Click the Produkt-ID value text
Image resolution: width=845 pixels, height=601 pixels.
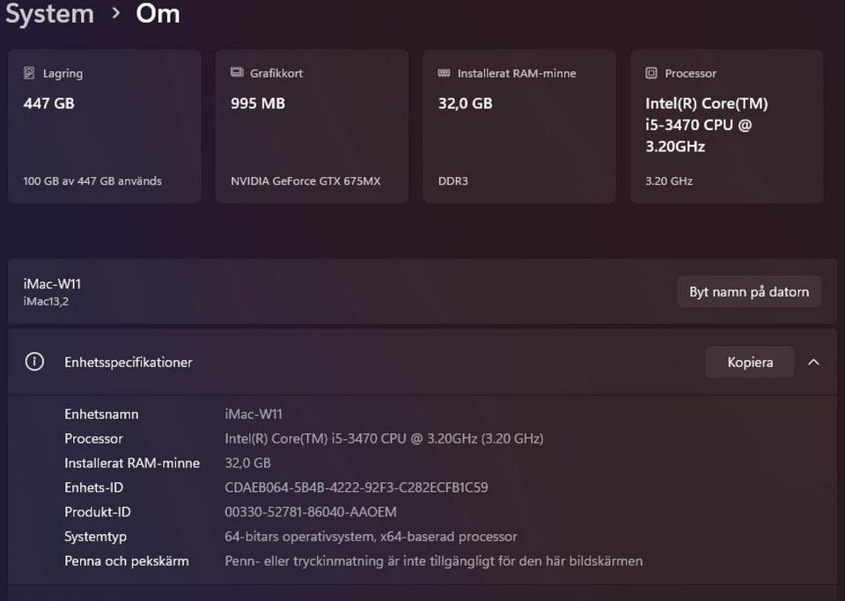click(x=311, y=512)
